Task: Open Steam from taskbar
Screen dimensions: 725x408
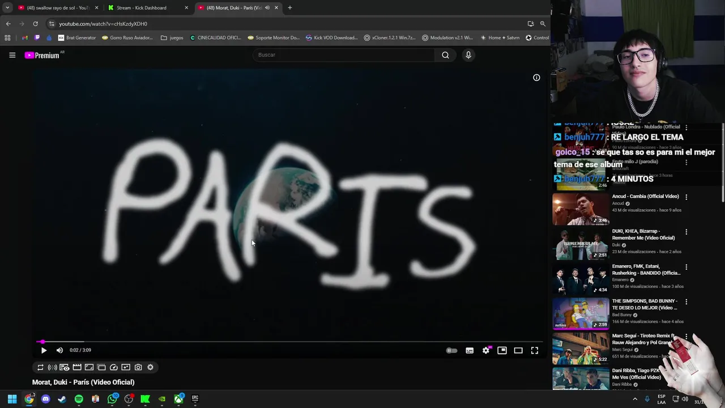Action: tap(62, 399)
